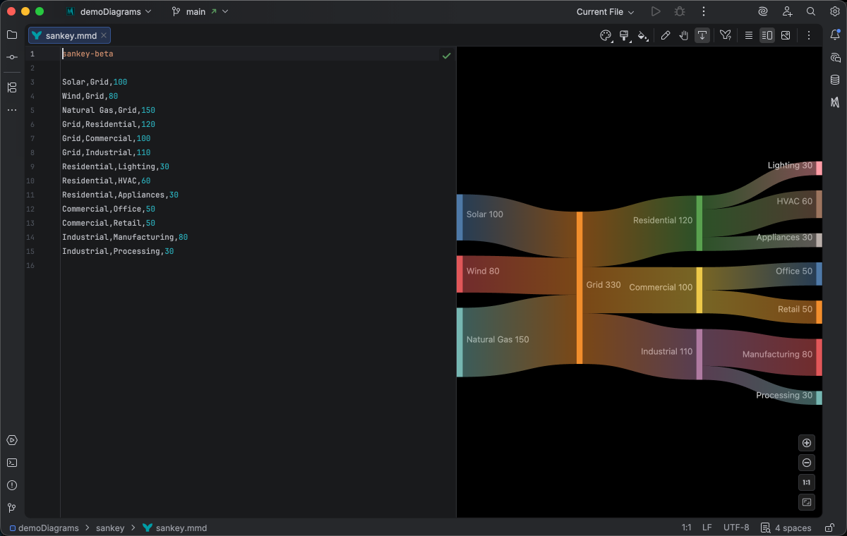The height and width of the screenshot is (536, 847).
Task: Open AI Chat tool window
Action: (x=835, y=57)
